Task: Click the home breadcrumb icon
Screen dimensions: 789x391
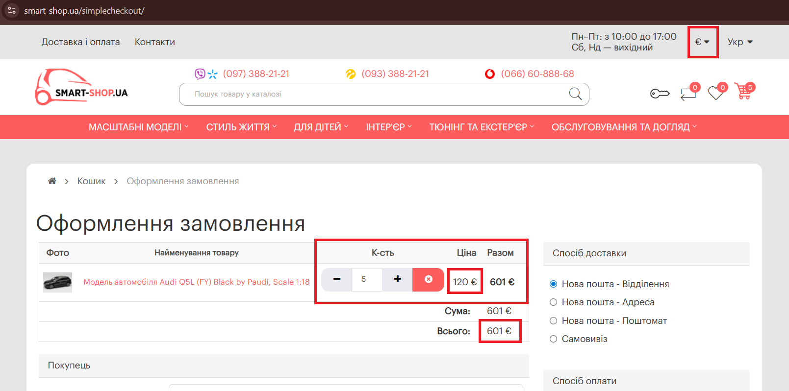Action: (52, 181)
